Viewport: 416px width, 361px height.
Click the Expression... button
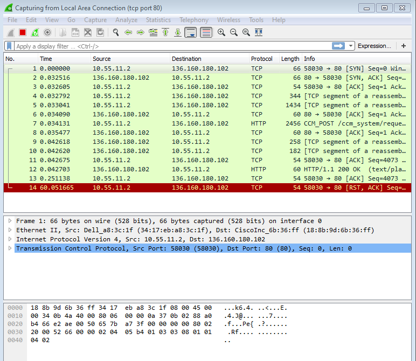375,46
